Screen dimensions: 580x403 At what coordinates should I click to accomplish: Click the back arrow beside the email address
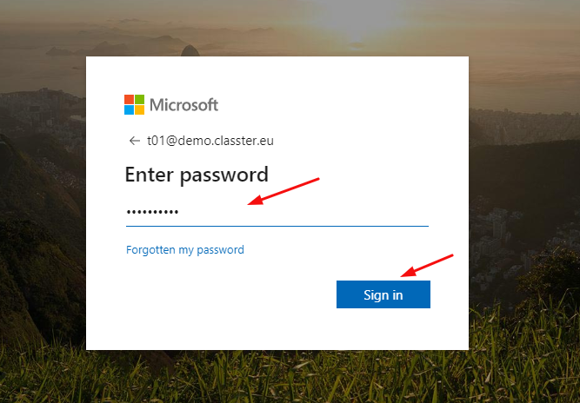(x=134, y=141)
